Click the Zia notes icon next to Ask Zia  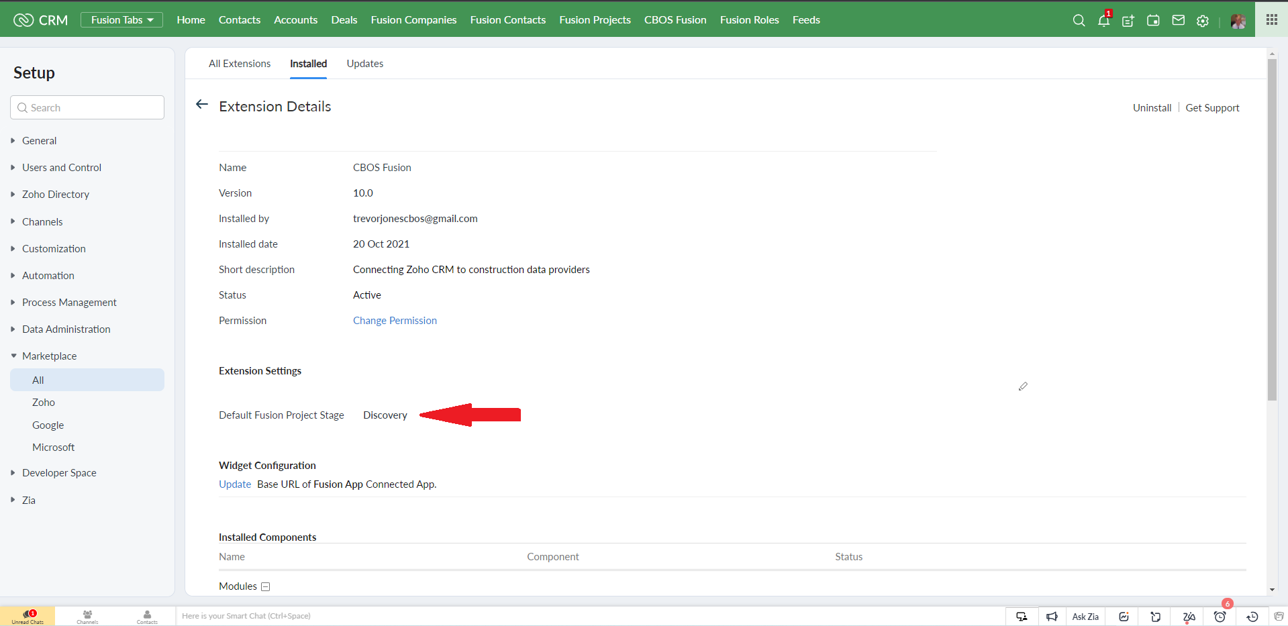[x=1124, y=617]
